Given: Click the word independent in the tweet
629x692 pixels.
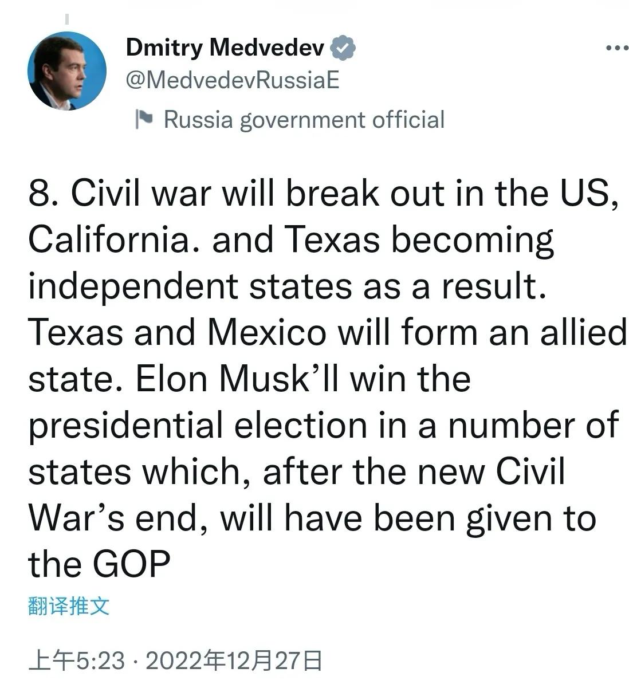Looking at the screenshot, I should click(132, 286).
